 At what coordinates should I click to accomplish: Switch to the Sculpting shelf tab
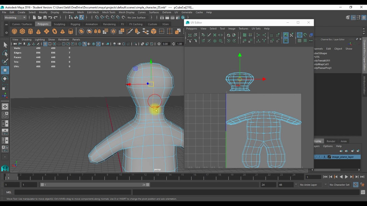(59, 24)
